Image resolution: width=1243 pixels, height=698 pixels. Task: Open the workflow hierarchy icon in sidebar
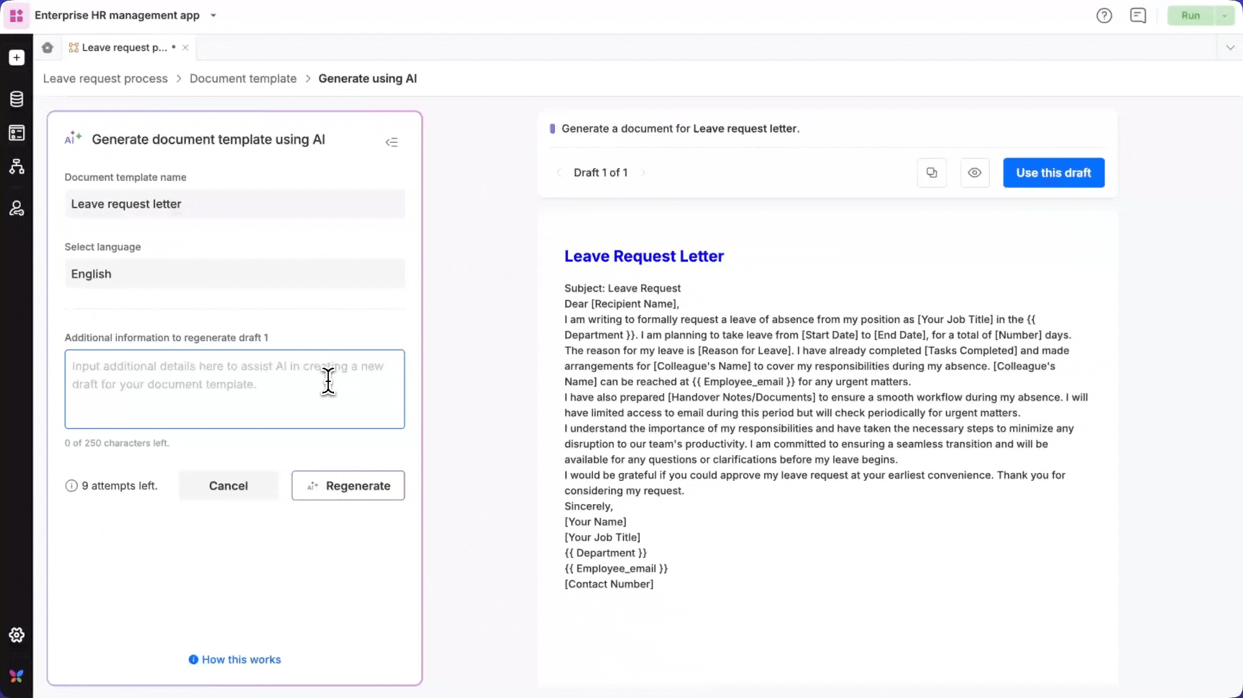pyautogui.click(x=17, y=167)
